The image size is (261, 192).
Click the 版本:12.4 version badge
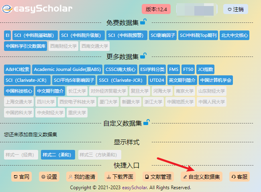click(156, 9)
